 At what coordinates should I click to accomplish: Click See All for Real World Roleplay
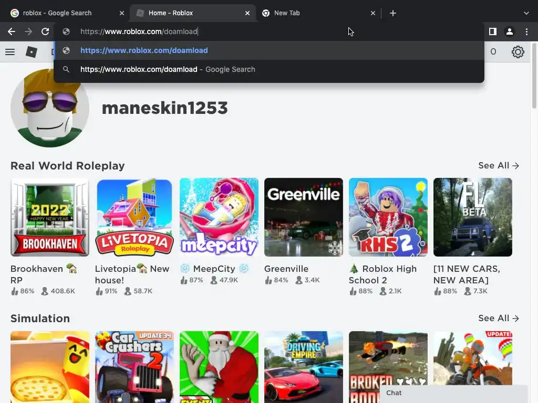pyautogui.click(x=499, y=165)
